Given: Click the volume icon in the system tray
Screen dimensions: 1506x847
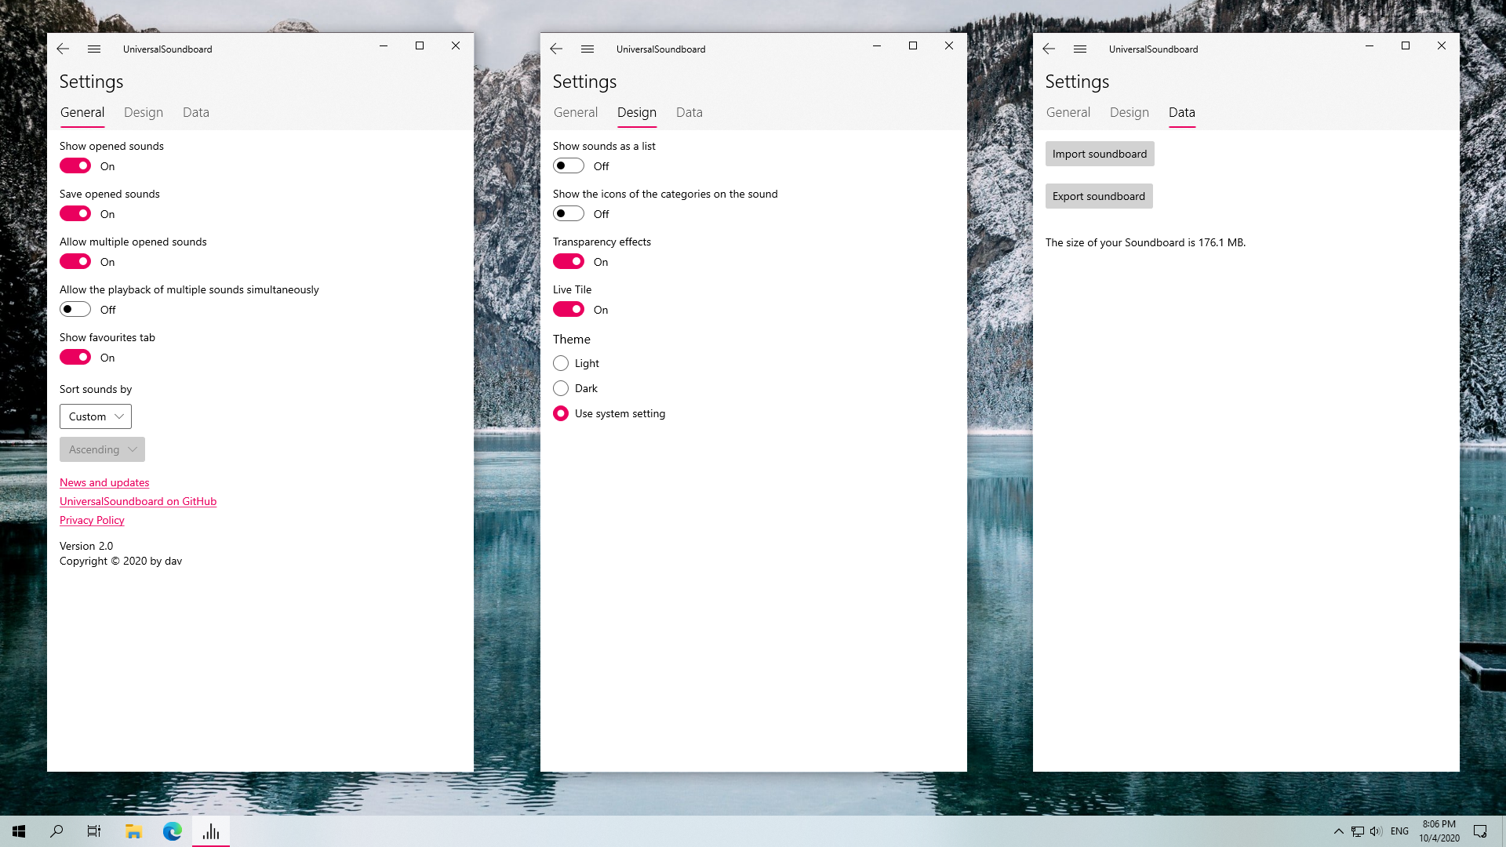Looking at the screenshot, I should click(x=1376, y=831).
